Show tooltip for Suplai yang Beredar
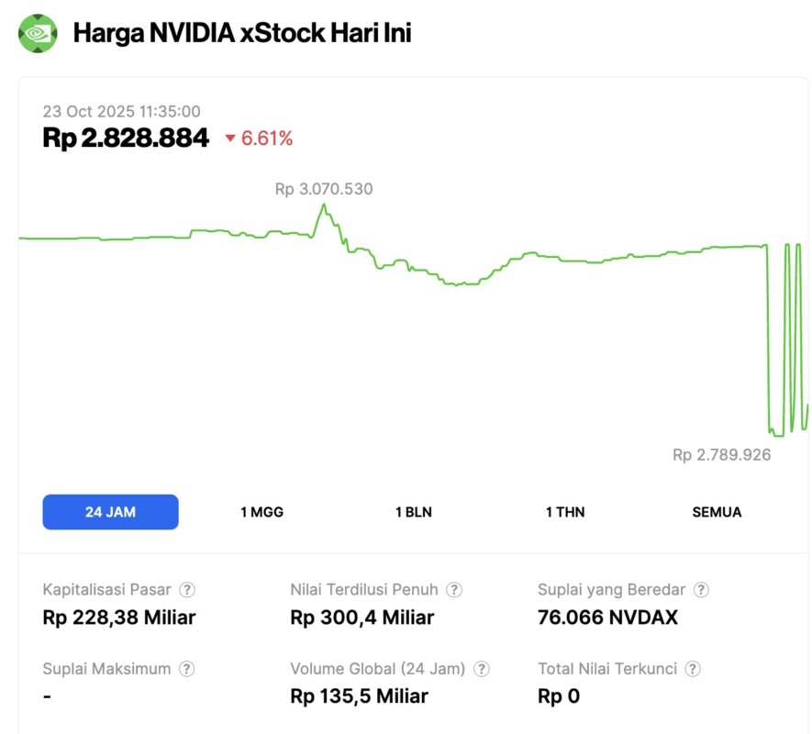Screen dimensions: 812x734 [702, 590]
